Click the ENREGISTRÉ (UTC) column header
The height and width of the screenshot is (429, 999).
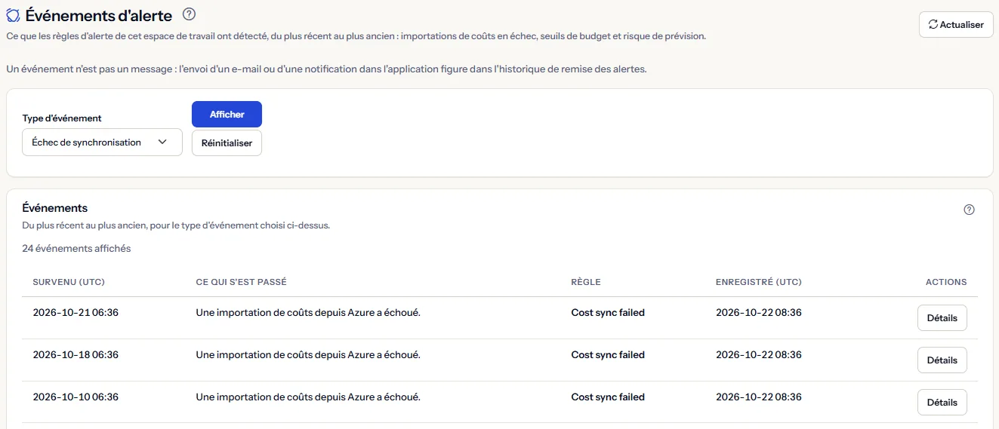tap(759, 282)
